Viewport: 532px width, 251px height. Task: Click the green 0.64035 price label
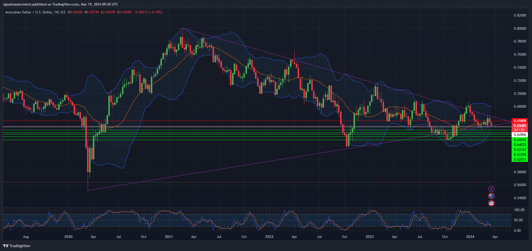520,145
